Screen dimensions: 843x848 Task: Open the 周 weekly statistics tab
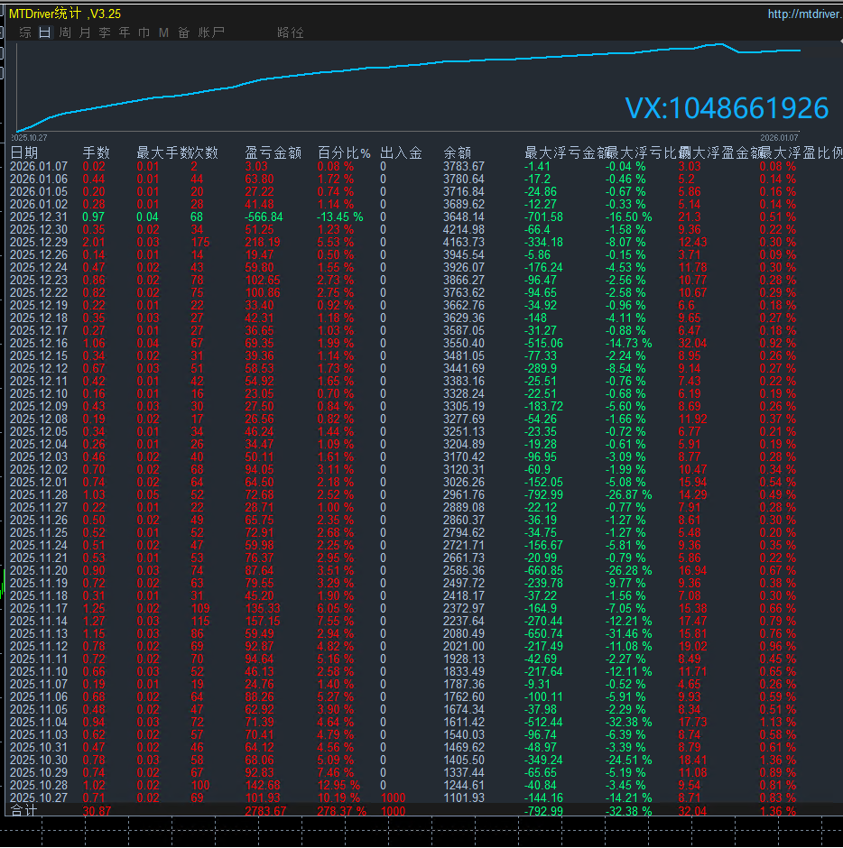click(65, 32)
